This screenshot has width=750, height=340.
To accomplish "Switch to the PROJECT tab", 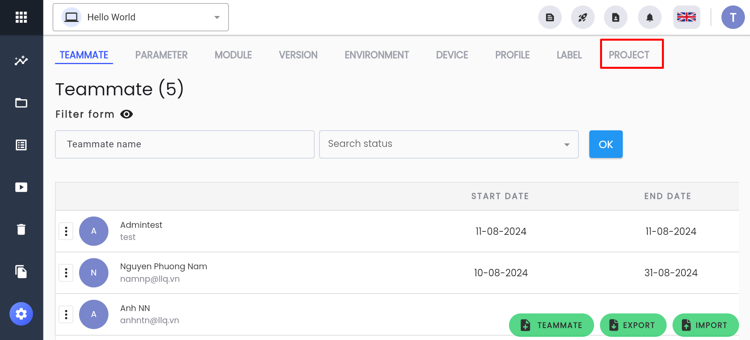I will 629,55.
